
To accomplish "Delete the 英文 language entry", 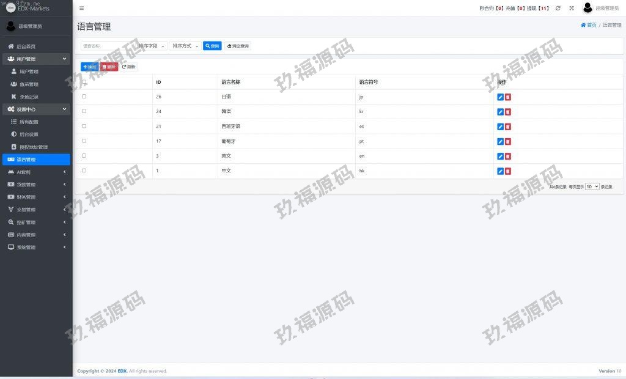I will [x=508, y=156].
